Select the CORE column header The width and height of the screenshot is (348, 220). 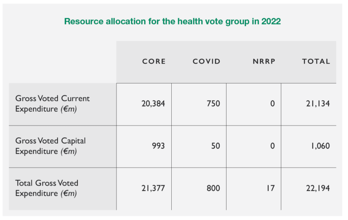154,61
